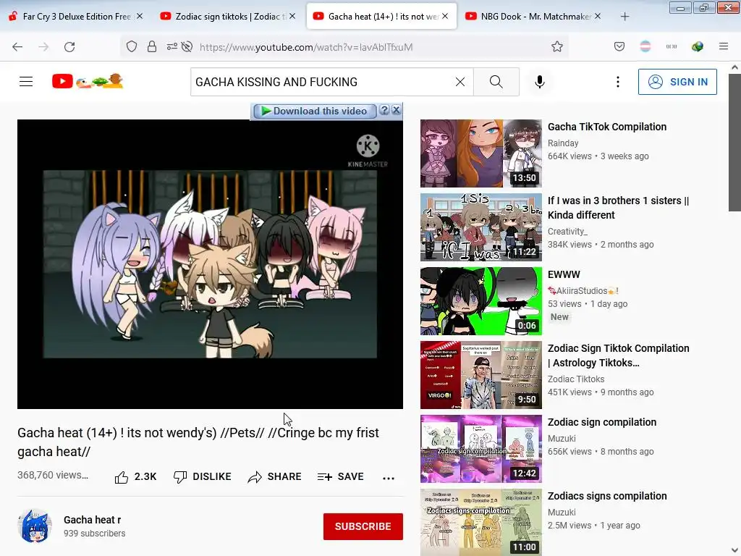The height and width of the screenshot is (556, 741).
Task: Click the 939 subscribers text
Action: click(x=95, y=534)
